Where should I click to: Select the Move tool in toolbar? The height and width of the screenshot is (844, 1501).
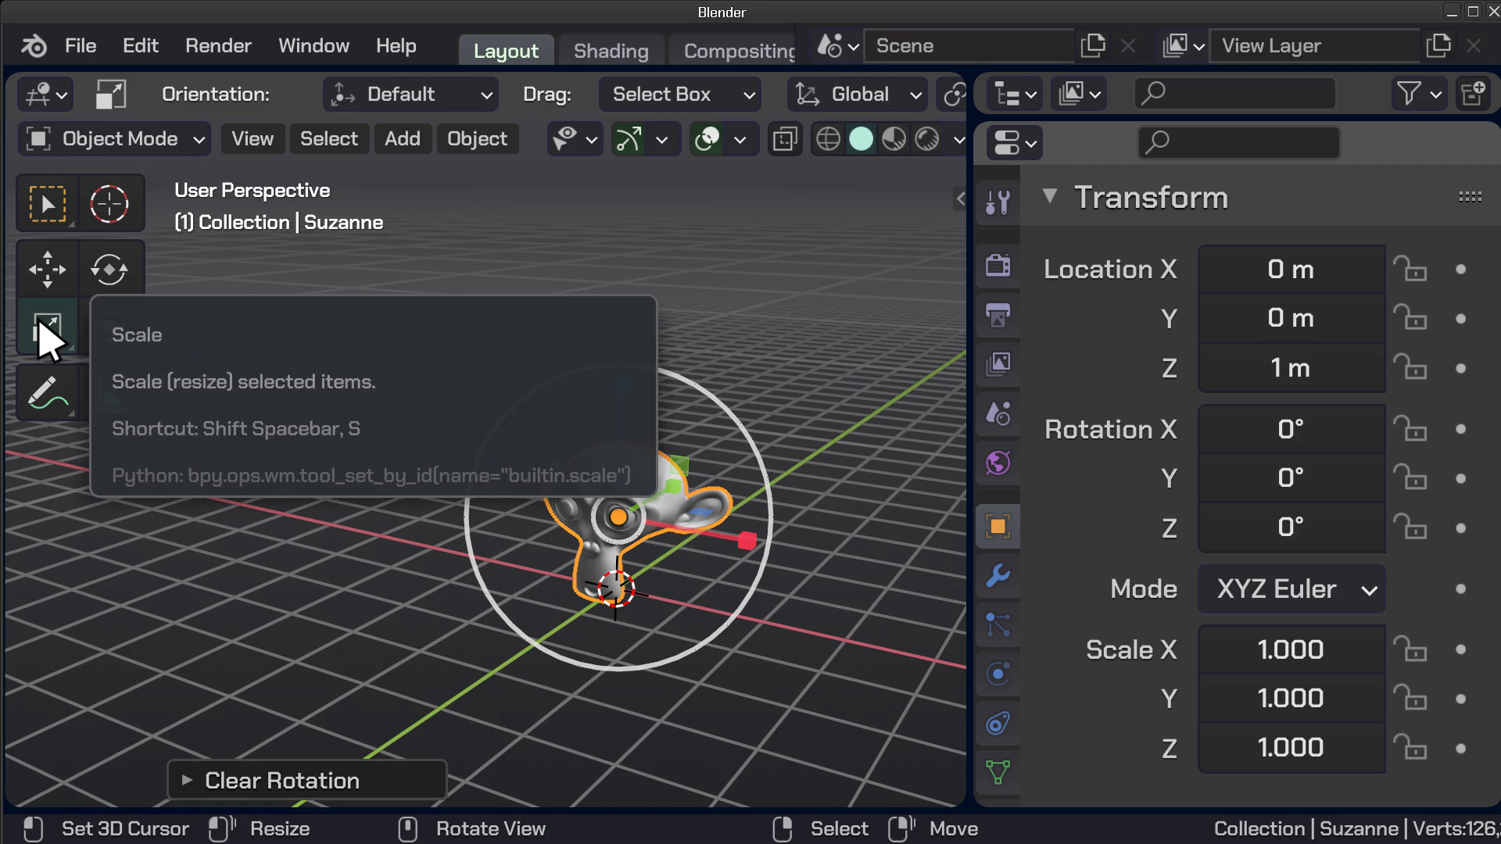pyautogui.click(x=47, y=270)
